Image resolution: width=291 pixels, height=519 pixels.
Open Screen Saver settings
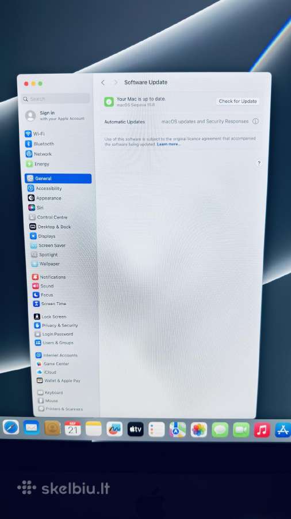tap(48, 245)
